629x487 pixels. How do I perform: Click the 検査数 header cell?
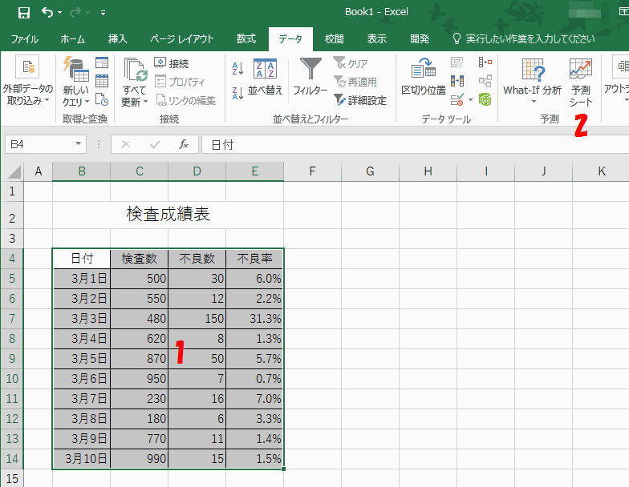(x=140, y=259)
